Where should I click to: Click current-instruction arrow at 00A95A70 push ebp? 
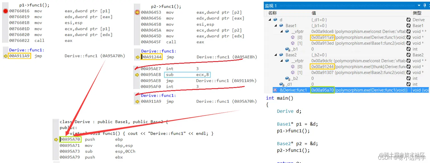click(56, 140)
